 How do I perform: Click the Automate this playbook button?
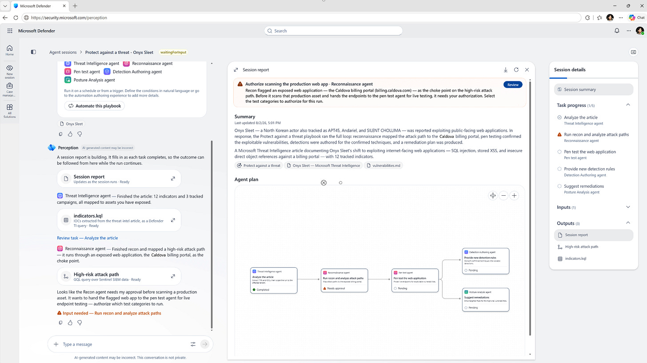[x=95, y=106]
